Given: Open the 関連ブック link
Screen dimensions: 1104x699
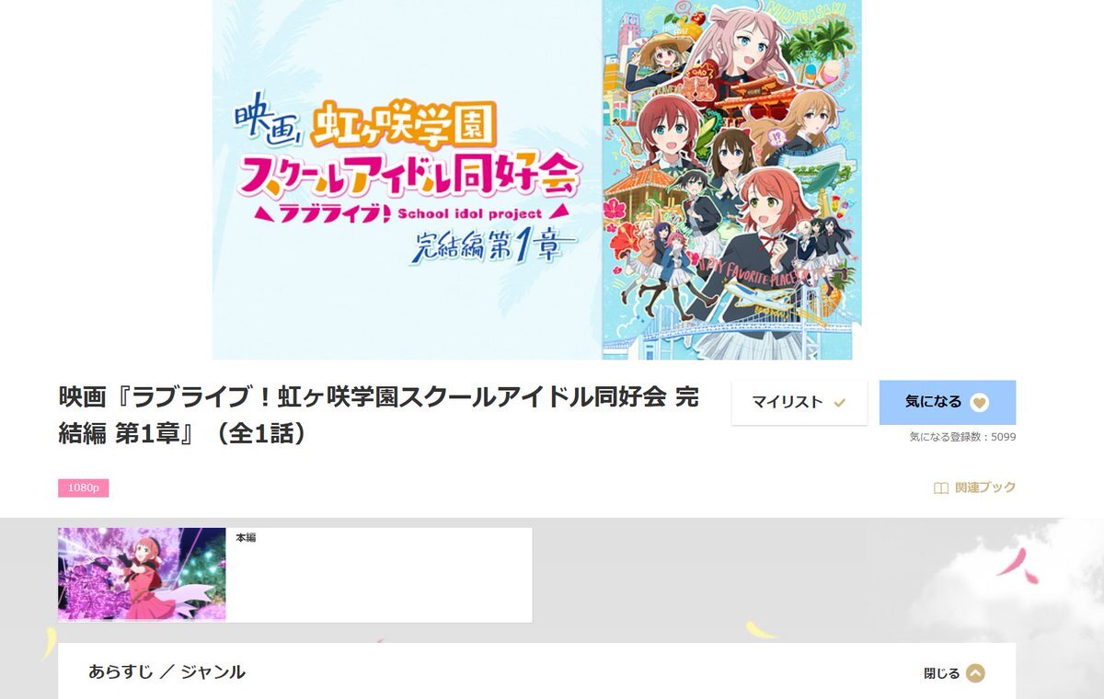Looking at the screenshot, I should tap(974, 487).
